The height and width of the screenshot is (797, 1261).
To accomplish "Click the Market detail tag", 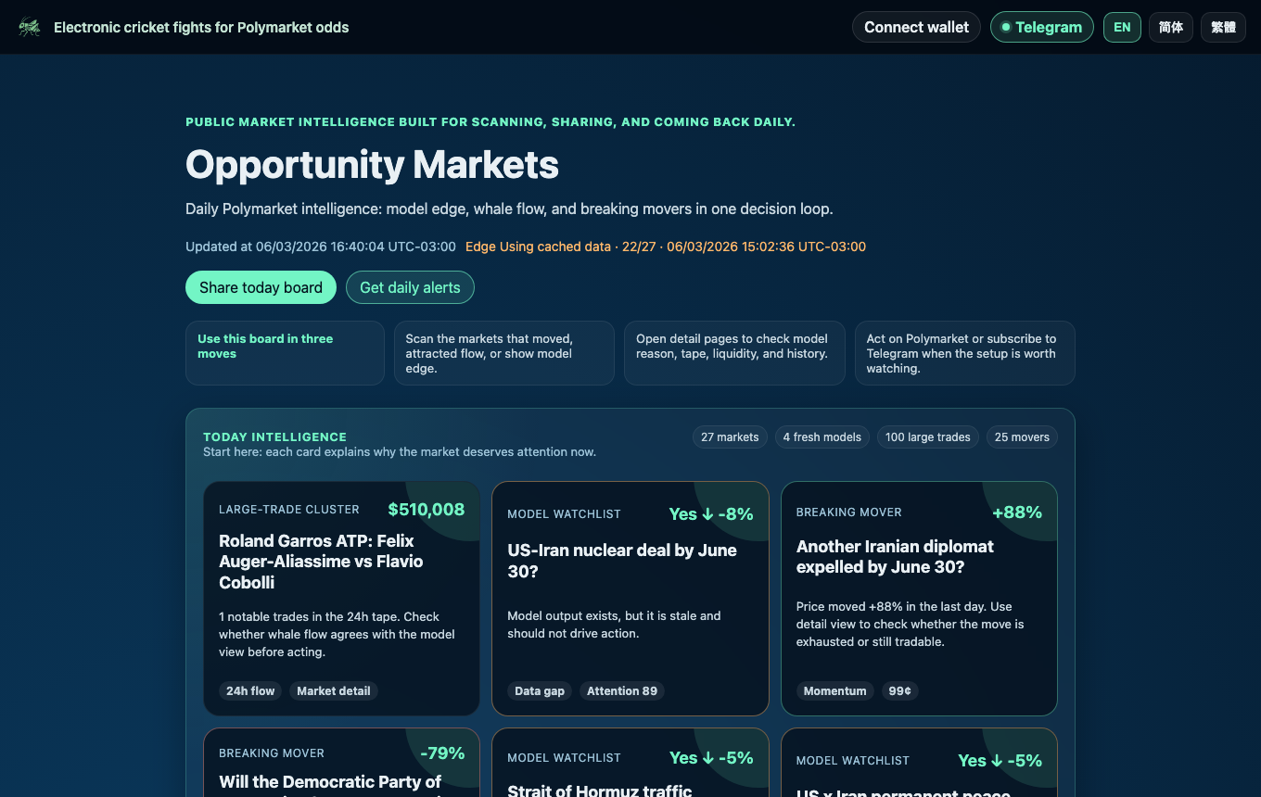I will (334, 690).
